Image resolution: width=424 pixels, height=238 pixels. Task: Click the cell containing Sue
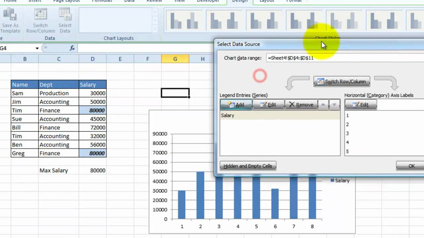[25, 119]
